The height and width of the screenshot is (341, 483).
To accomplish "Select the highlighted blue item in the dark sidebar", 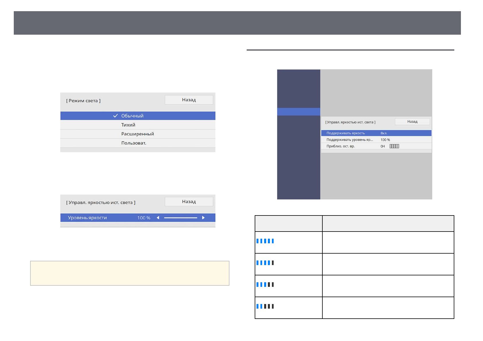I will point(299,112).
